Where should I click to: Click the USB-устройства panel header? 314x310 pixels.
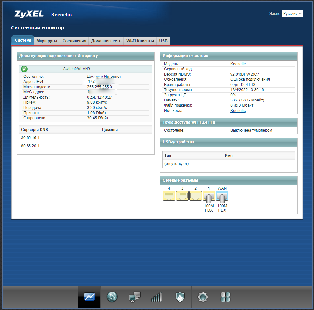(229, 142)
